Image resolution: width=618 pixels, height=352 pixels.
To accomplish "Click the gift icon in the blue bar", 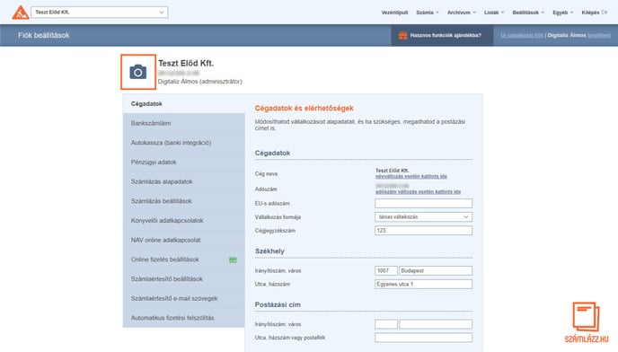I will point(402,36).
